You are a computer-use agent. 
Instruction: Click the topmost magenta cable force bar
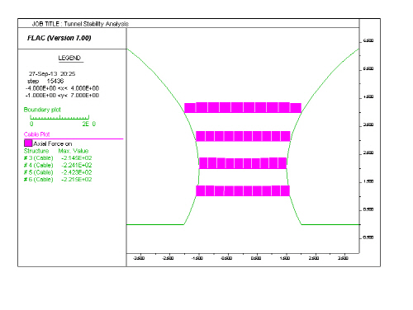(243, 107)
